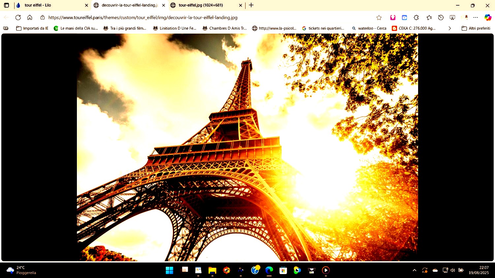Open Copilot in the browser toolbar
The width and height of the screenshot is (495, 278).
point(488,17)
